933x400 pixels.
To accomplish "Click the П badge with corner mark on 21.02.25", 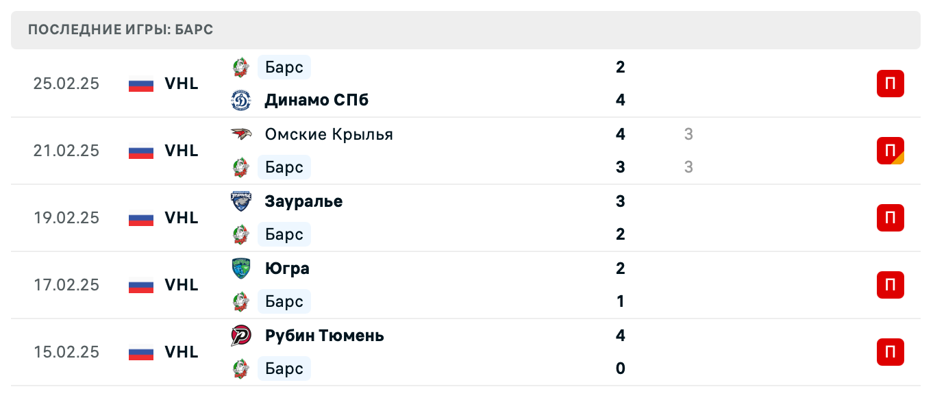I will [890, 151].
